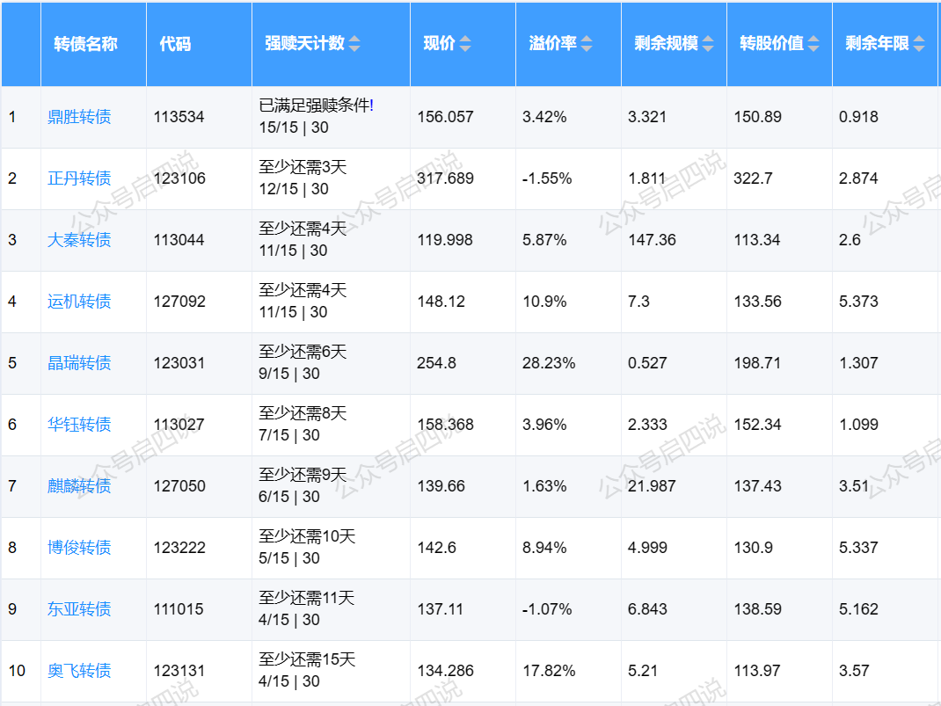Select the 晶瑞转债 link

pos(79,363)
